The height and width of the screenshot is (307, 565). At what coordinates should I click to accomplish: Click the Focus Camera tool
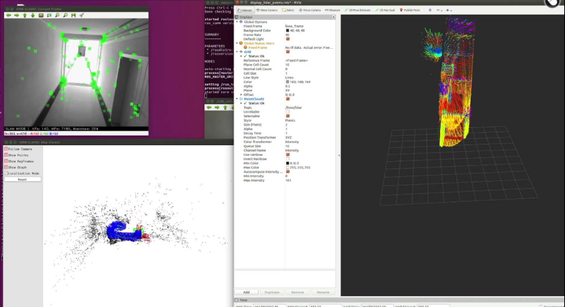point(310,10)
